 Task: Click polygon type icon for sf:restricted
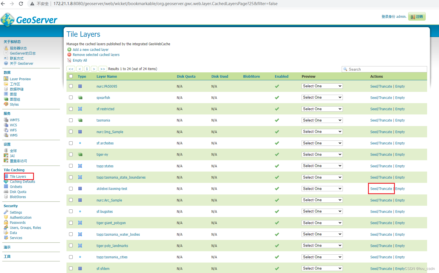(x=80, y=109)
